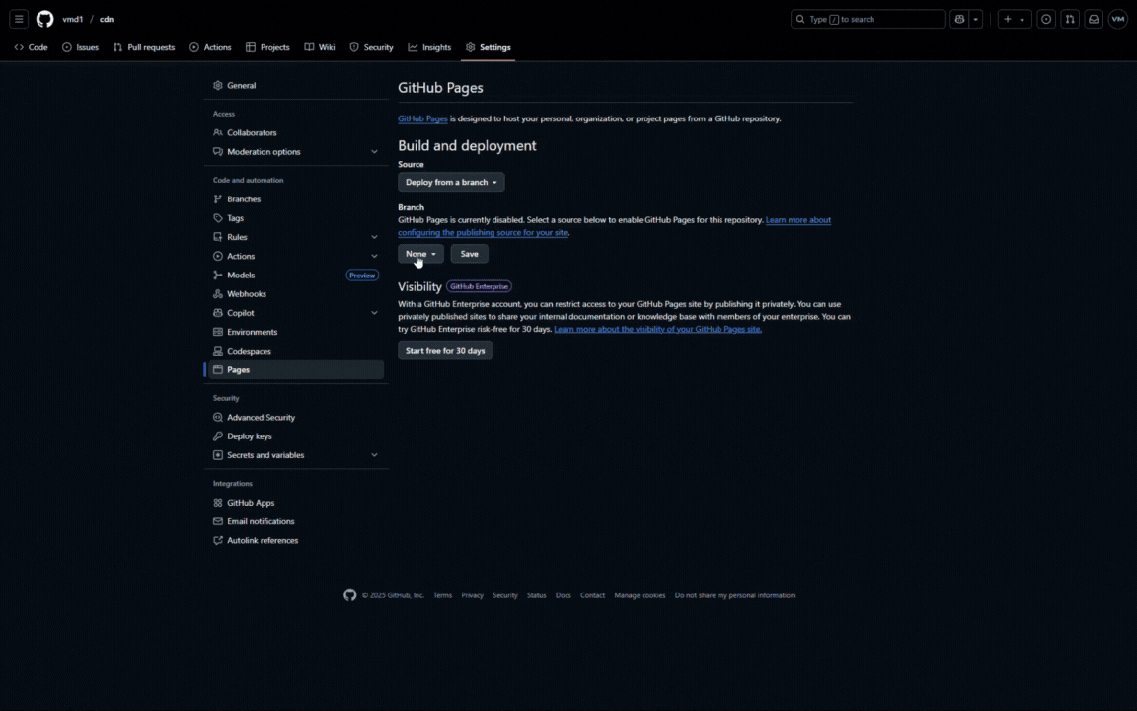Open Email notifications settings
Viewport: 1137px width, 711px height.
[x=296, y=521]
